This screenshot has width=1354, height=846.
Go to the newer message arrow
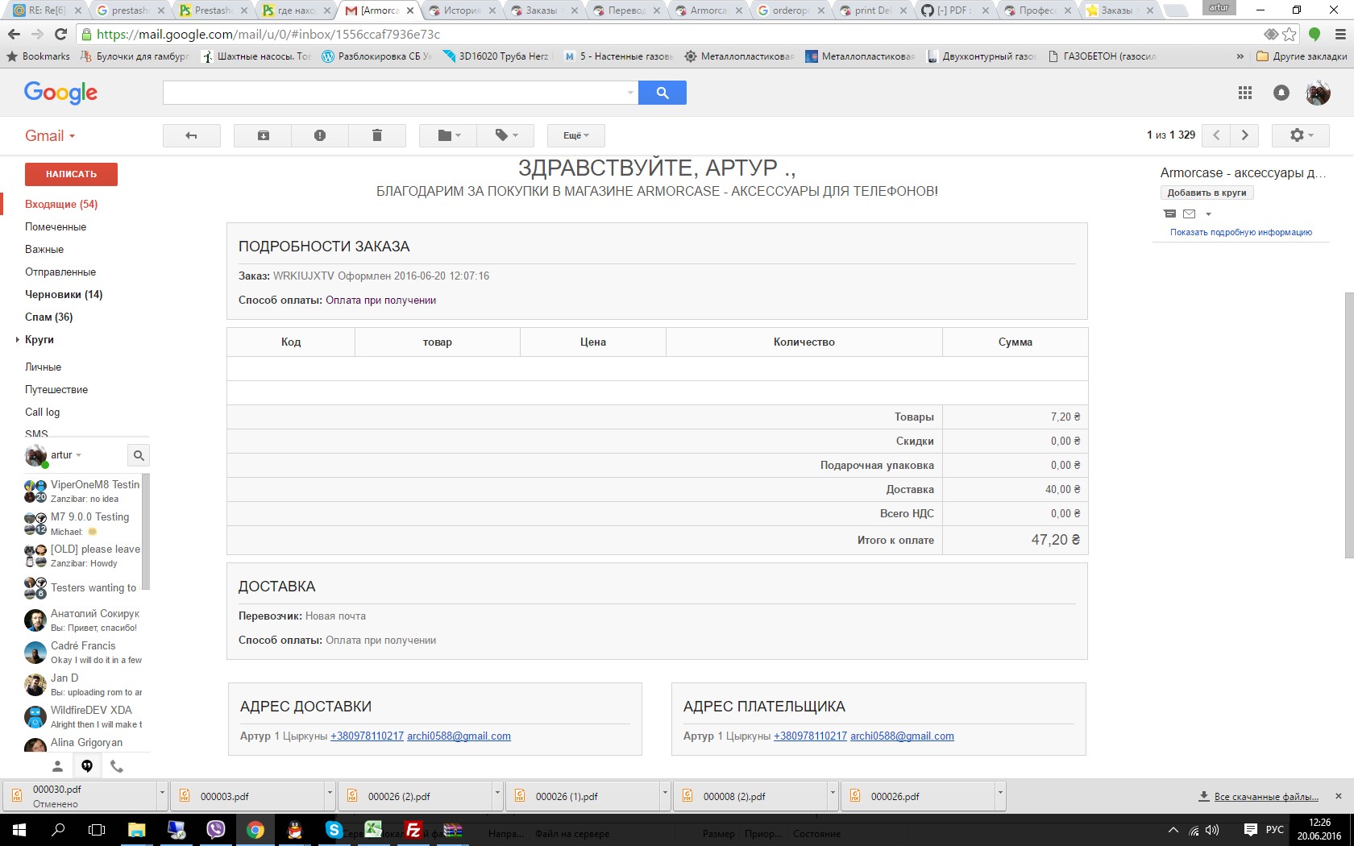click(x=1216, y=135)
